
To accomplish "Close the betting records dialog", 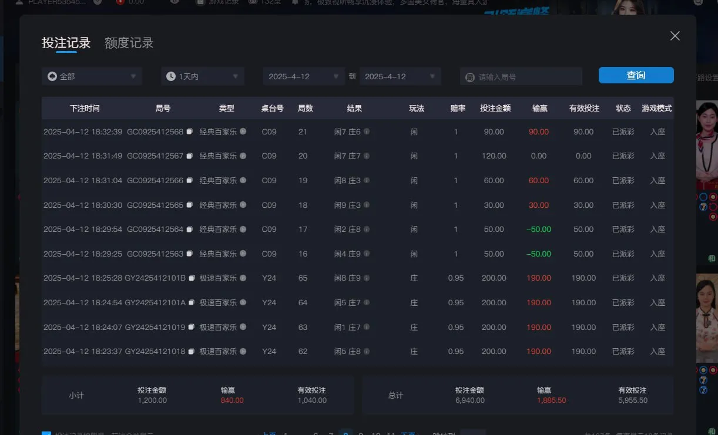I will 675,36.
